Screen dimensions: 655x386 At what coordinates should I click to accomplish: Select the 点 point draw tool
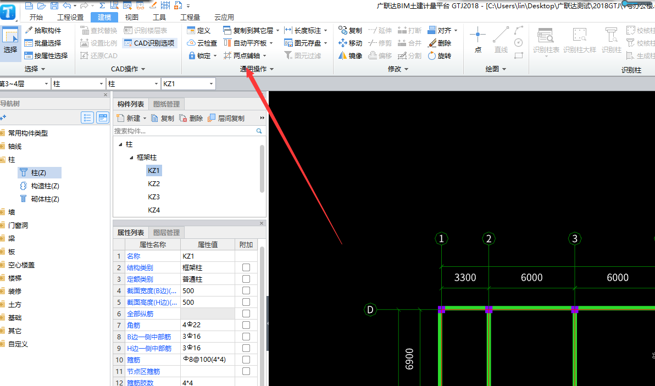(478, 40)
